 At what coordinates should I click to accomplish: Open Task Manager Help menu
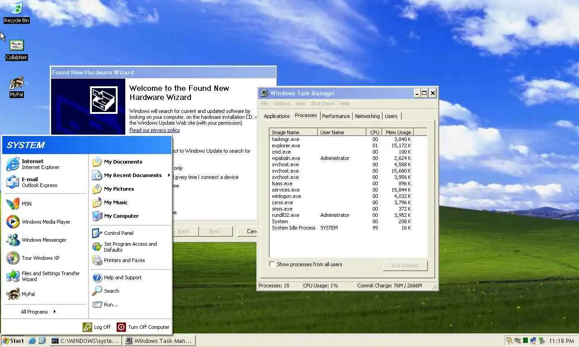(x=345, y=103)
